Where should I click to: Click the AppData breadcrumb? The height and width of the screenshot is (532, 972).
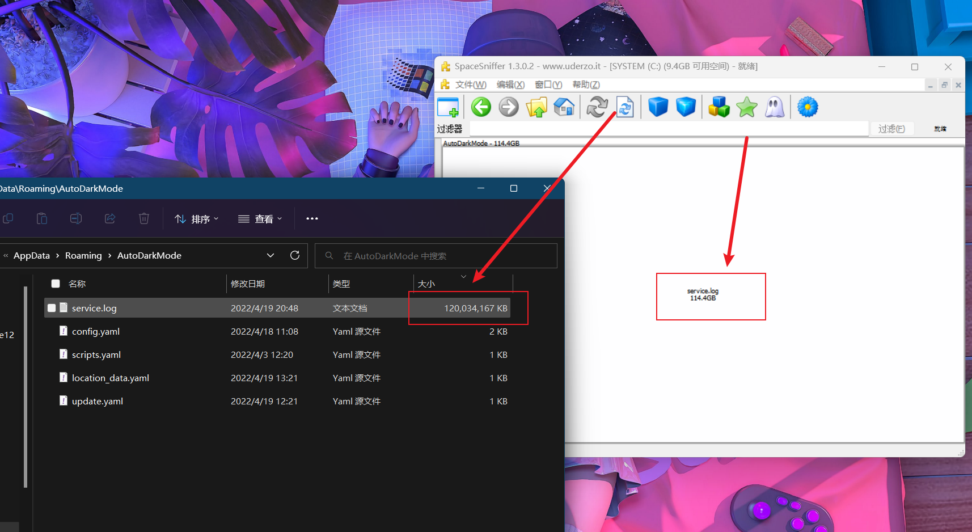pyautogui.click(x=32, y=256)
